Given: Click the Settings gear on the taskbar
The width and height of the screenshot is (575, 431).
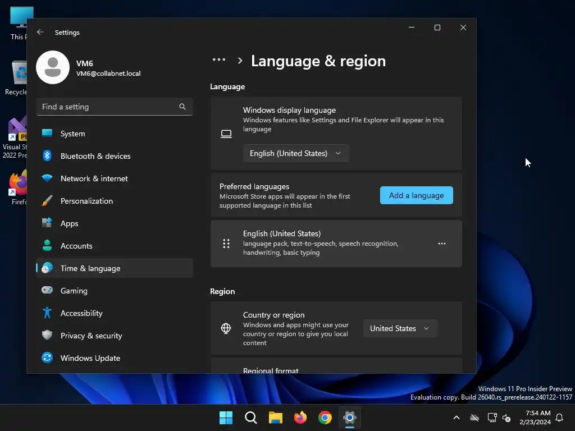Looking at the screenshot, I should point(350,418).
